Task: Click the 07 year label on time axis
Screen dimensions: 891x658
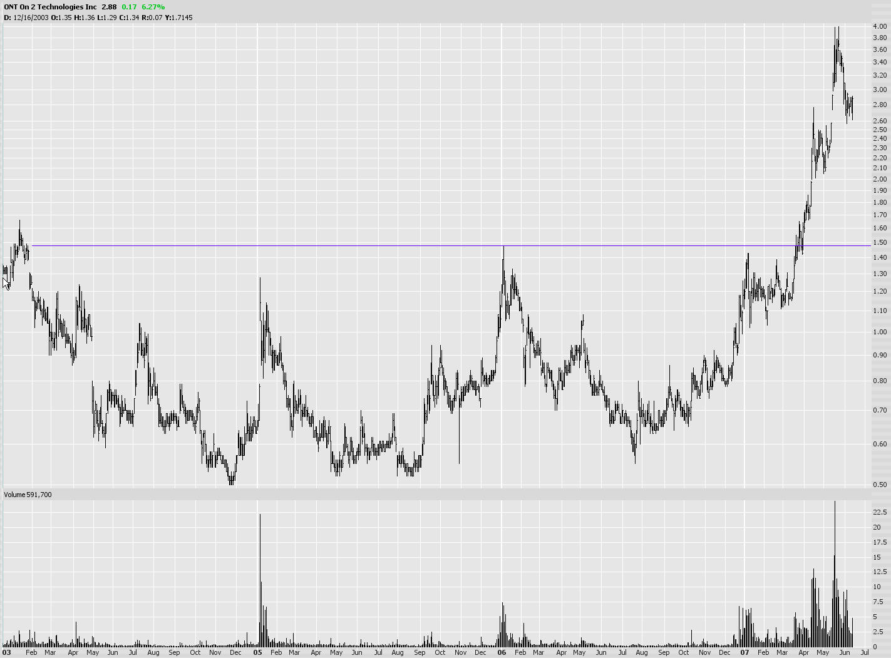Action: point(744,652)
